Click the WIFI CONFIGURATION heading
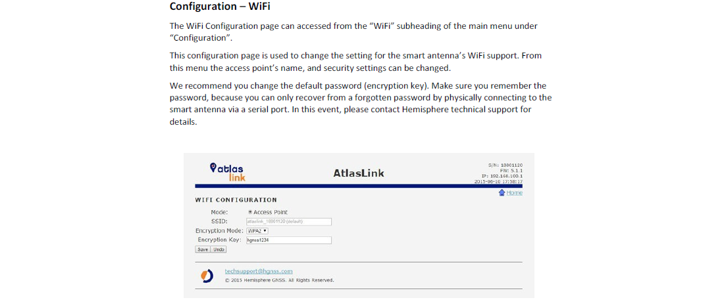 (236, 200)
